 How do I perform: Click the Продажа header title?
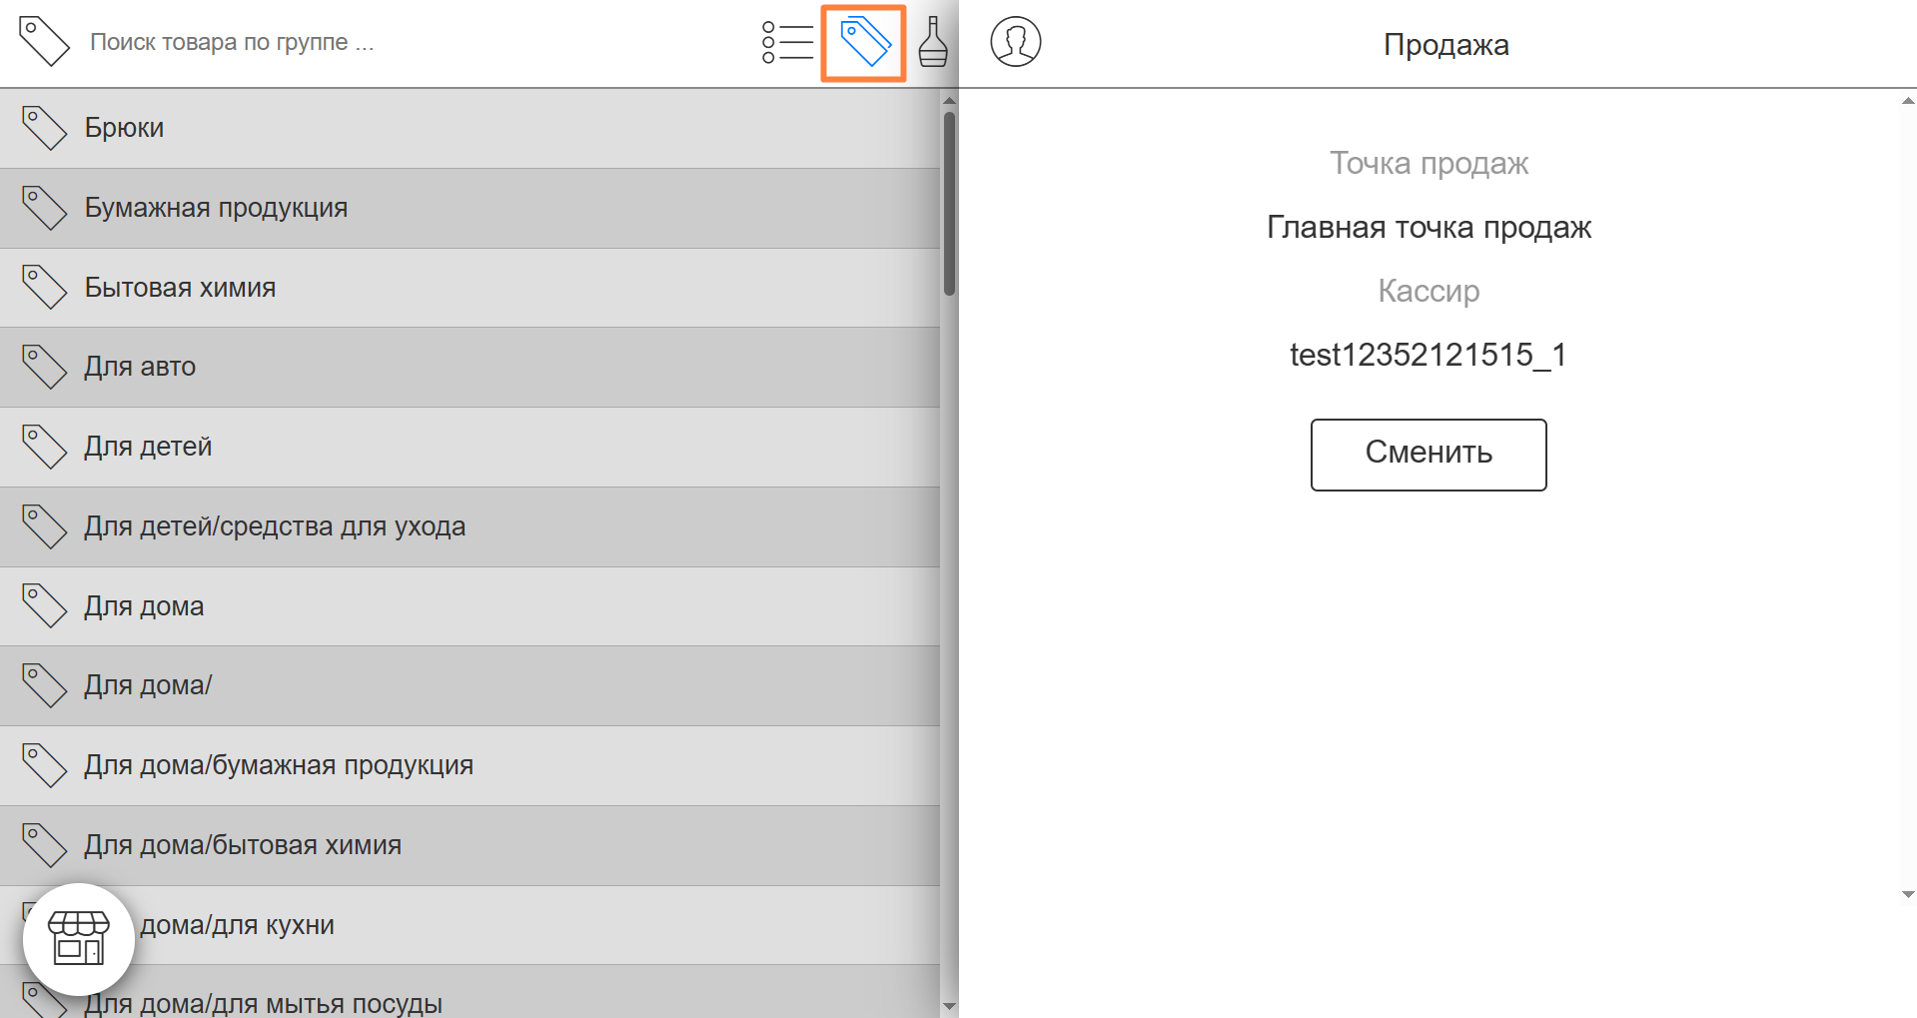pos(1445,45)
